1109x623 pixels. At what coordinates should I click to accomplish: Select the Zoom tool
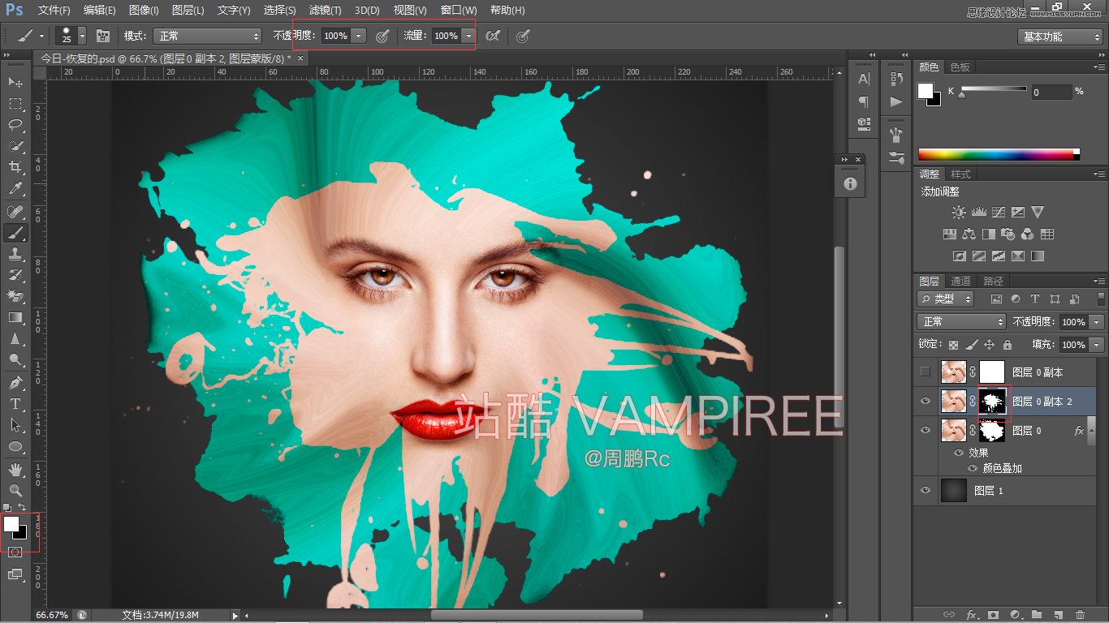[15, 490]
